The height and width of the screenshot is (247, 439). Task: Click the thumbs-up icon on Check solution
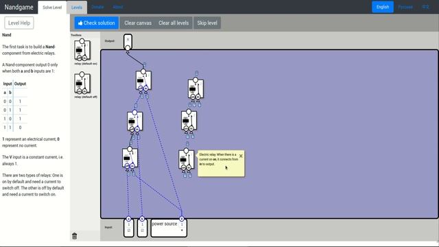(x=80, y=23)
